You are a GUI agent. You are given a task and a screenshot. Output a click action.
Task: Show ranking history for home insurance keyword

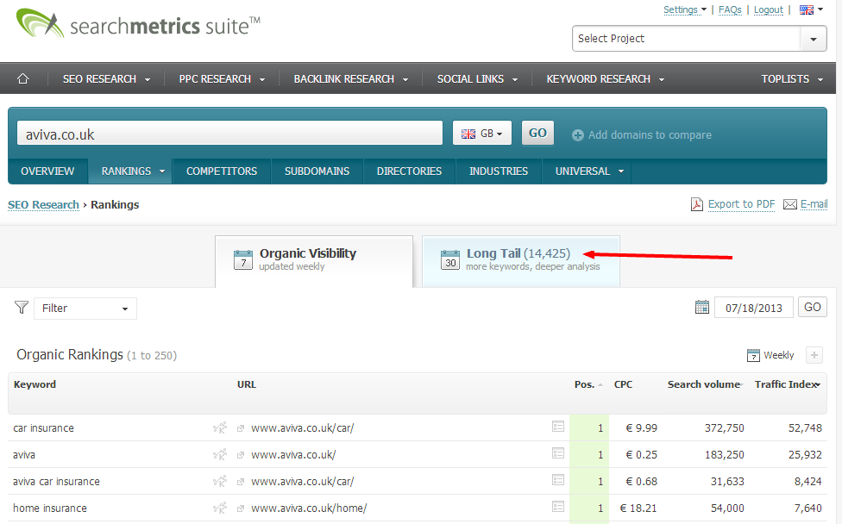[220, 508]
